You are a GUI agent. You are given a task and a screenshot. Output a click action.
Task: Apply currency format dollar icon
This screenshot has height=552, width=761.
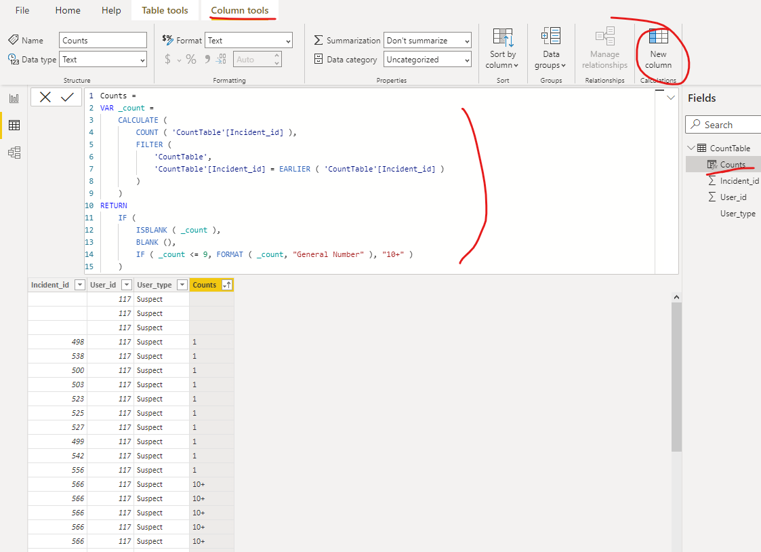(x=167, y=59)
